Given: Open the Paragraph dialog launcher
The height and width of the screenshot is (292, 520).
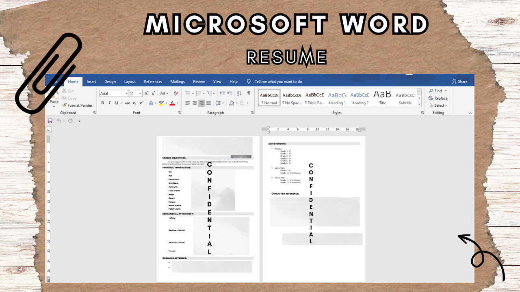Looking at the screenshot, I should (252, 113).
